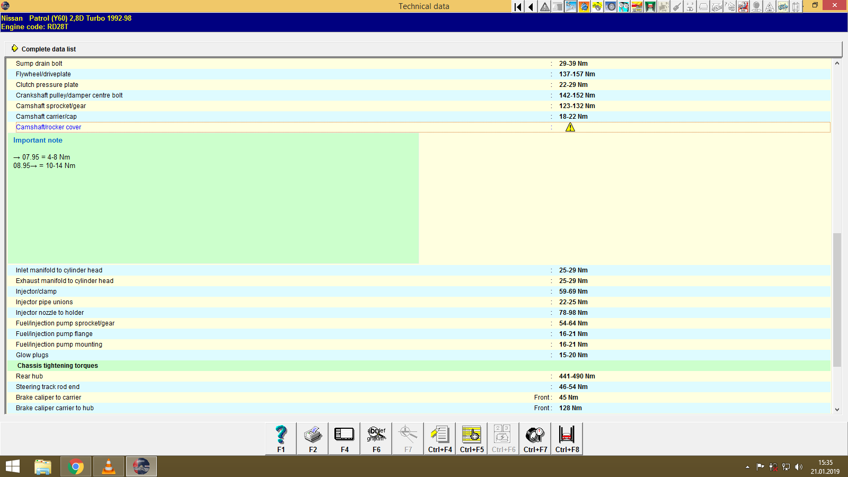Jump to first record with toolbar arrow

pos(517,7)
